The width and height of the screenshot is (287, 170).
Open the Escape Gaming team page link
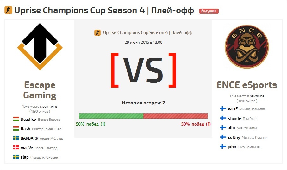[x=40, y=90]
